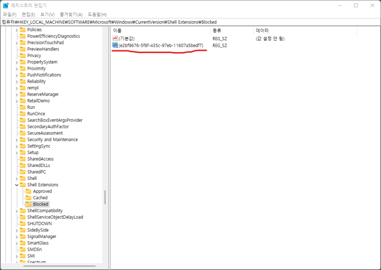This screenshot has width=381, height=270.
Task: Click the Run folder icon
Action: coord(22,107)
